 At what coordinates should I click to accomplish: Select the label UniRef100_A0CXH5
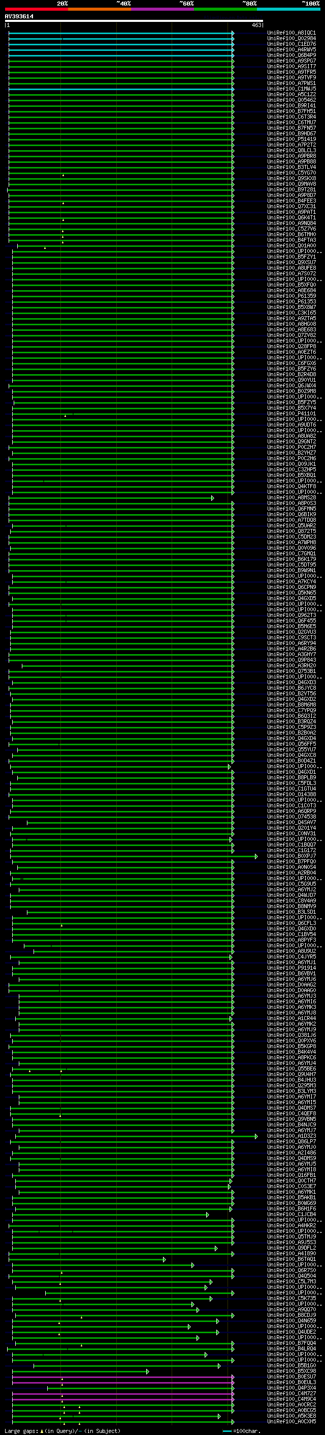(x=291, y=1422)
